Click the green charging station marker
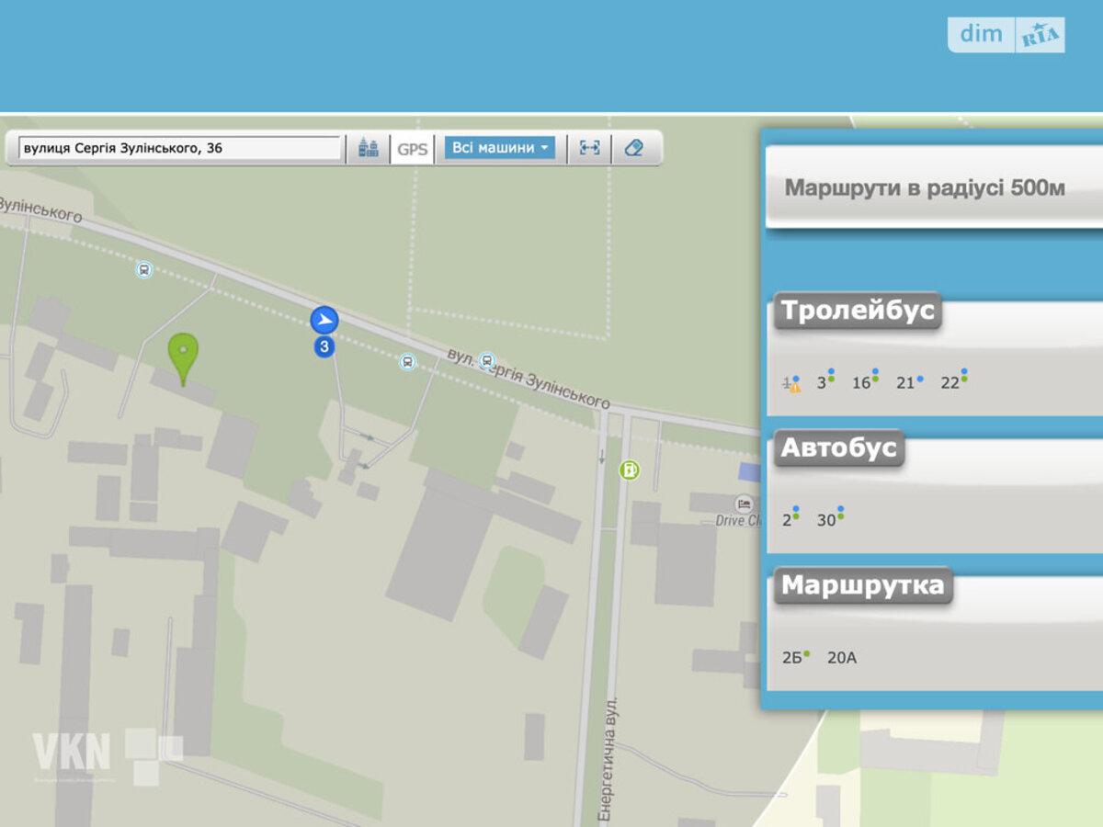The width and height of the screenshot is (1103, 827). [x=630, y=470]
